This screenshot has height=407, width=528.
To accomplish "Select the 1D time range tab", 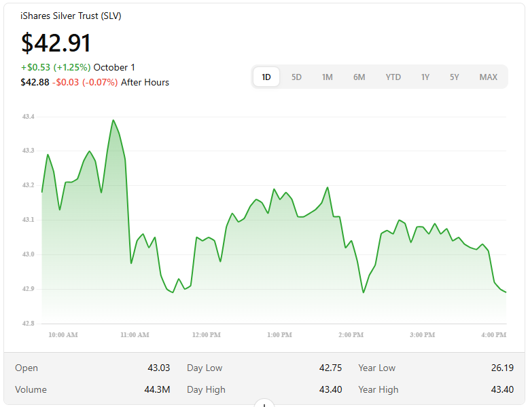I will click(x=266, y=77).
